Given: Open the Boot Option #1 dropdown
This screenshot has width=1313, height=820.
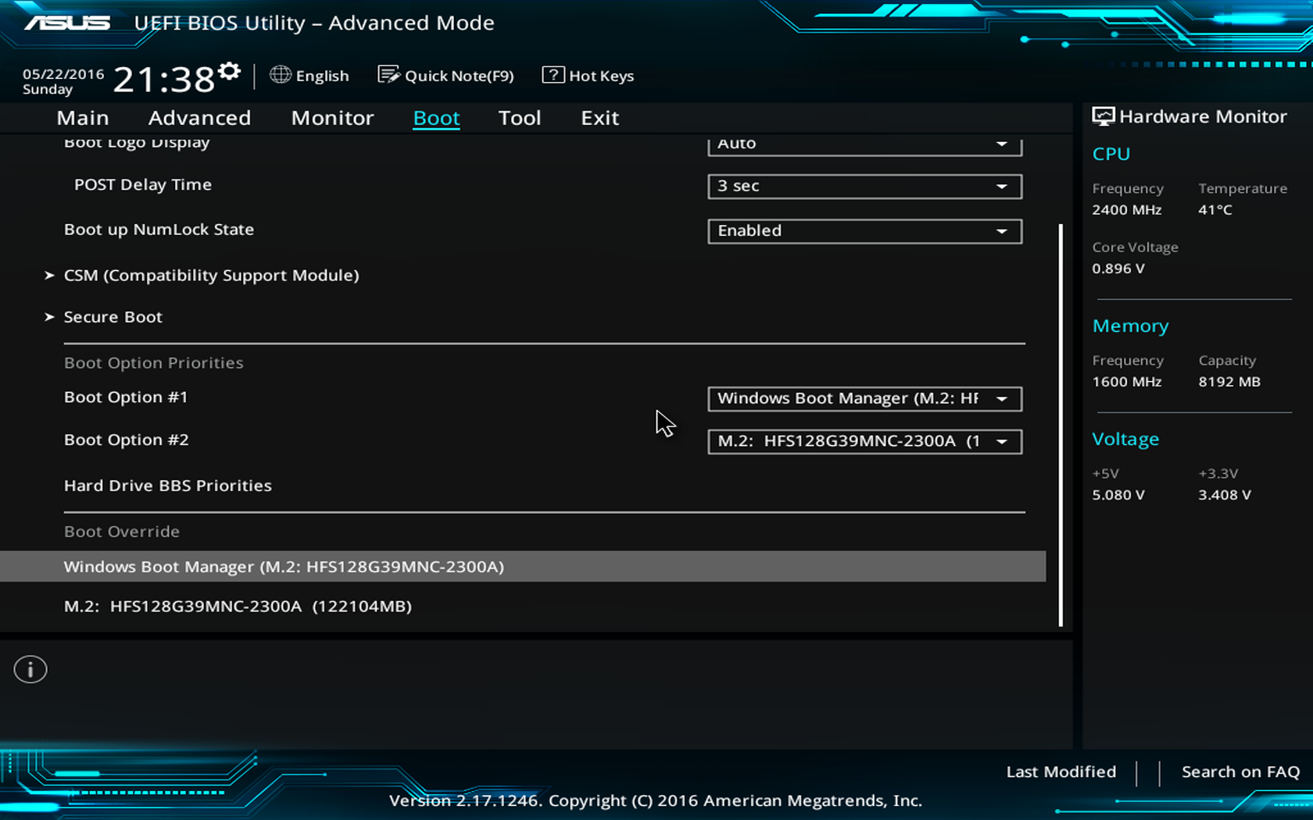Looking at the screenshot, I should click(x=864, y=398).
